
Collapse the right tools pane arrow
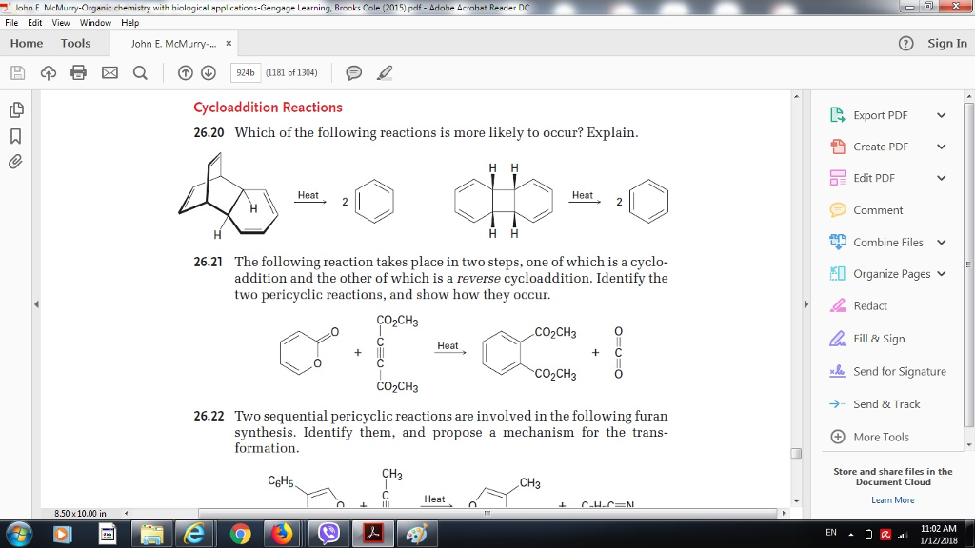tap(806, 304)
